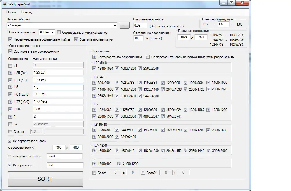Click the WallpaperSort title bar icon
This screenshot has width=291, height=191.
5,4
